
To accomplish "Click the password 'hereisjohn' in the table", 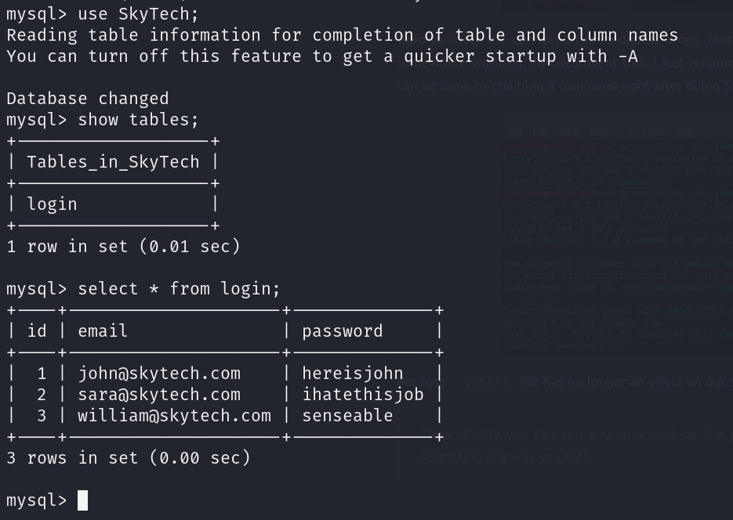I will [x=353, y=374].
